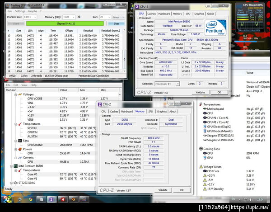
Task: Switch to HWMonitor taskbar icon
Action: tap(62, 199)
